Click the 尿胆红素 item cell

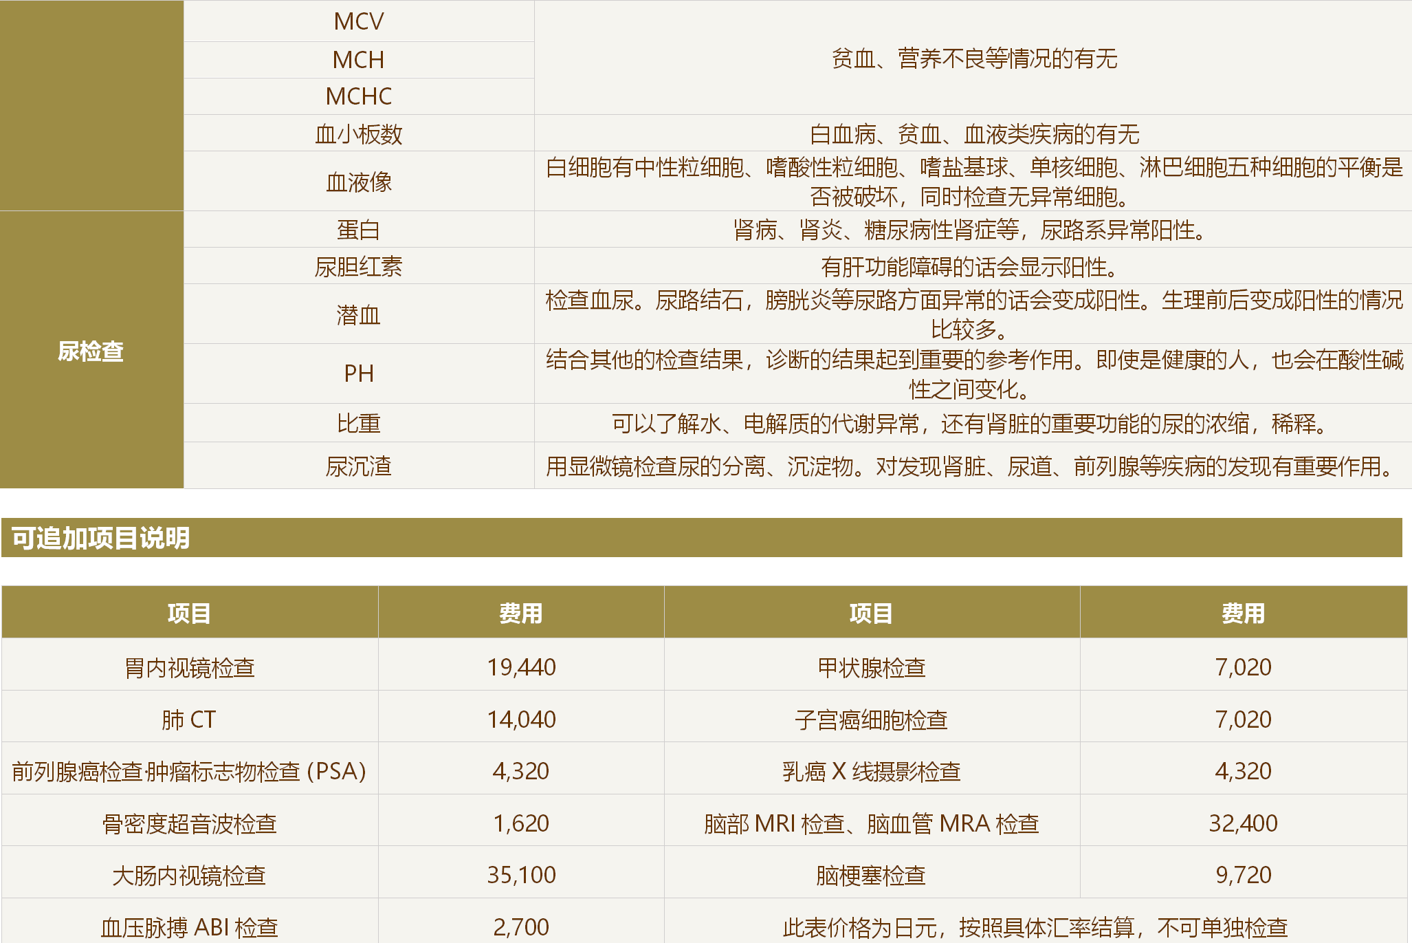point(359,266)
